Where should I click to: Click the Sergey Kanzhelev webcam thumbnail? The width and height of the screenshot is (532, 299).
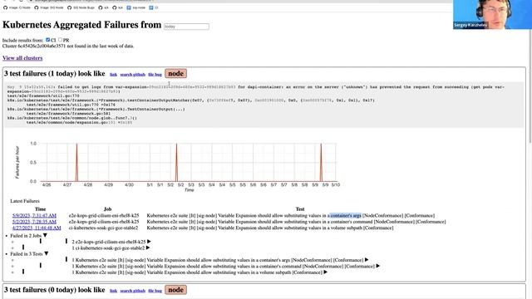(492, 15)
